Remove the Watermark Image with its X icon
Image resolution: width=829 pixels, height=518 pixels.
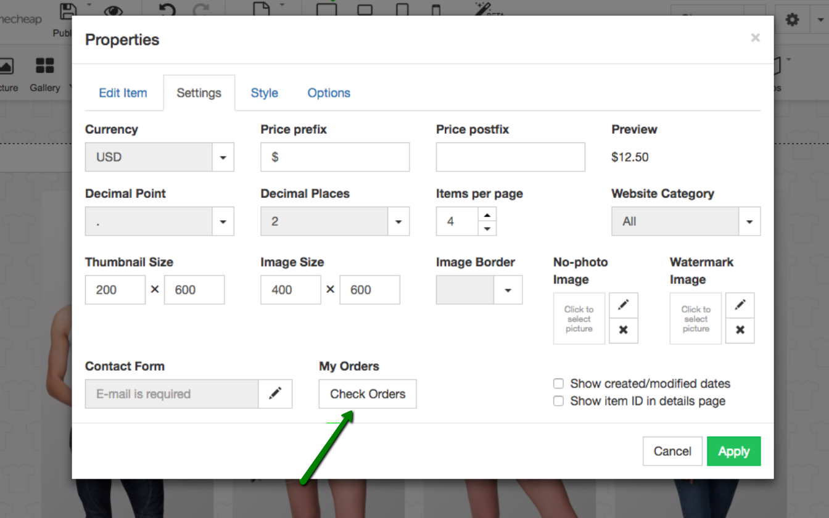coord(740,331)
